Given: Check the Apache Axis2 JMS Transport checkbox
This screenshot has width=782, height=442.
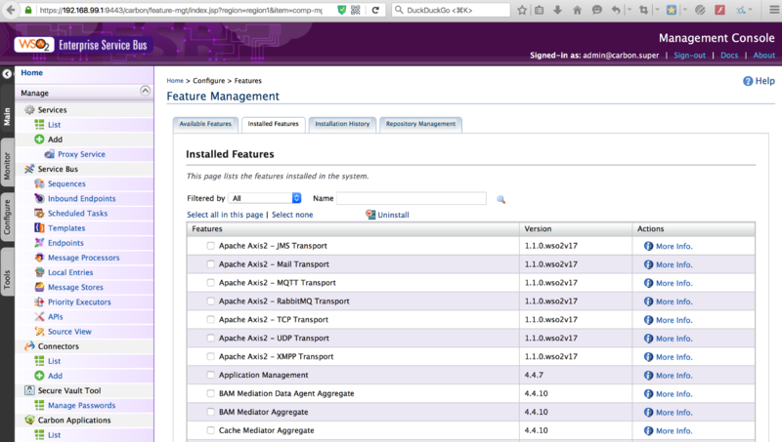Looking at the screenshot, I should [210, 245].
